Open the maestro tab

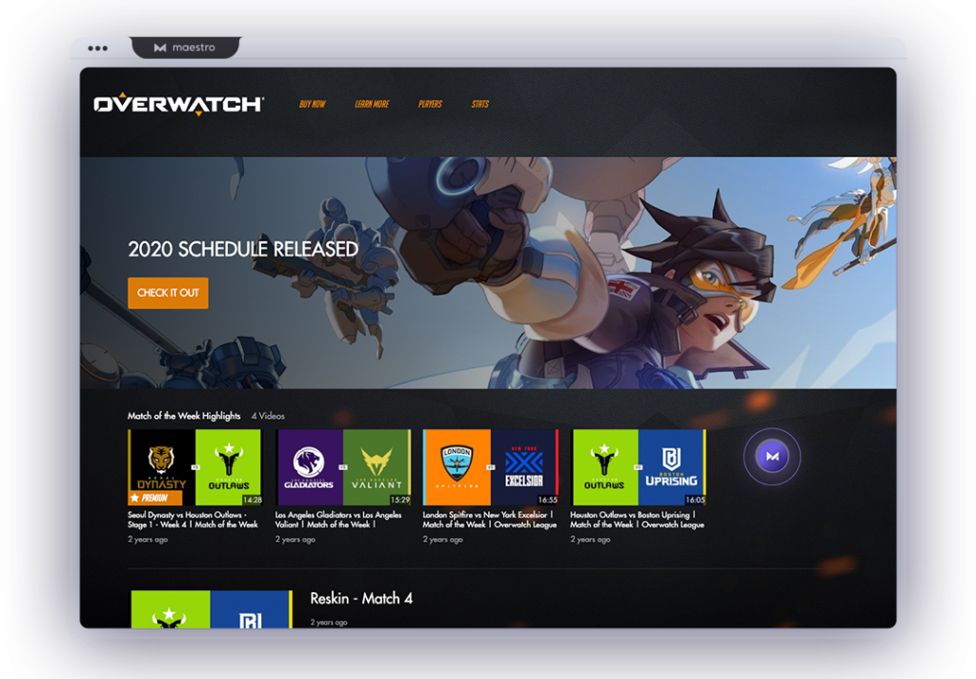click(185, 48)
